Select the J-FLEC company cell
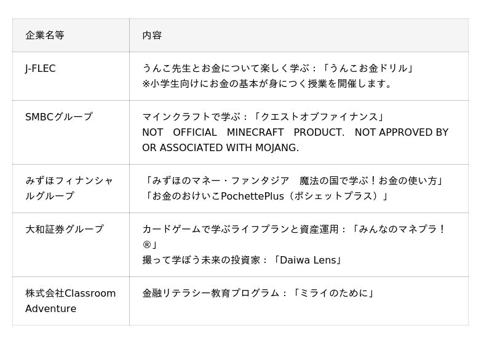Image resolution: width=492 pixels, height=344 pixels. coord(41,69)
